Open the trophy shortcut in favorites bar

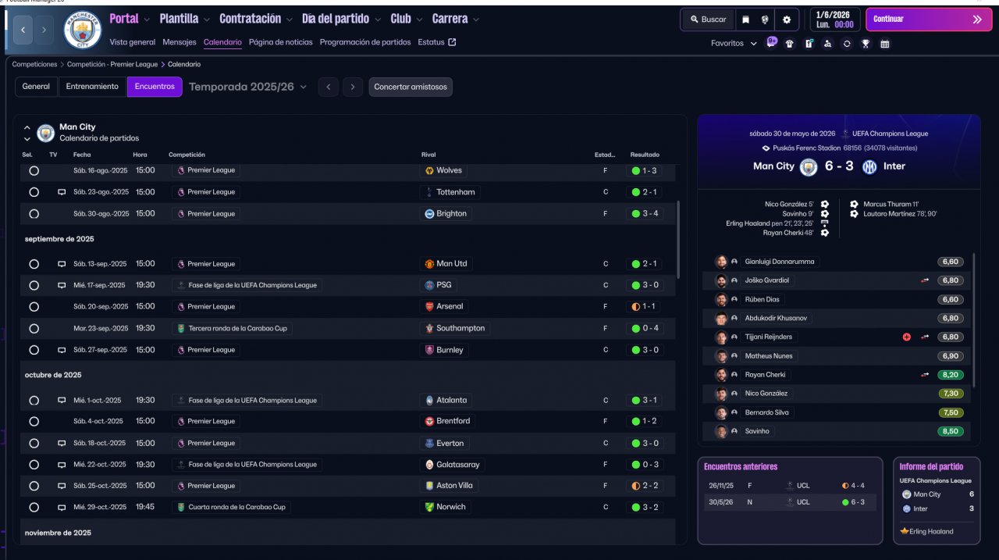866,44
